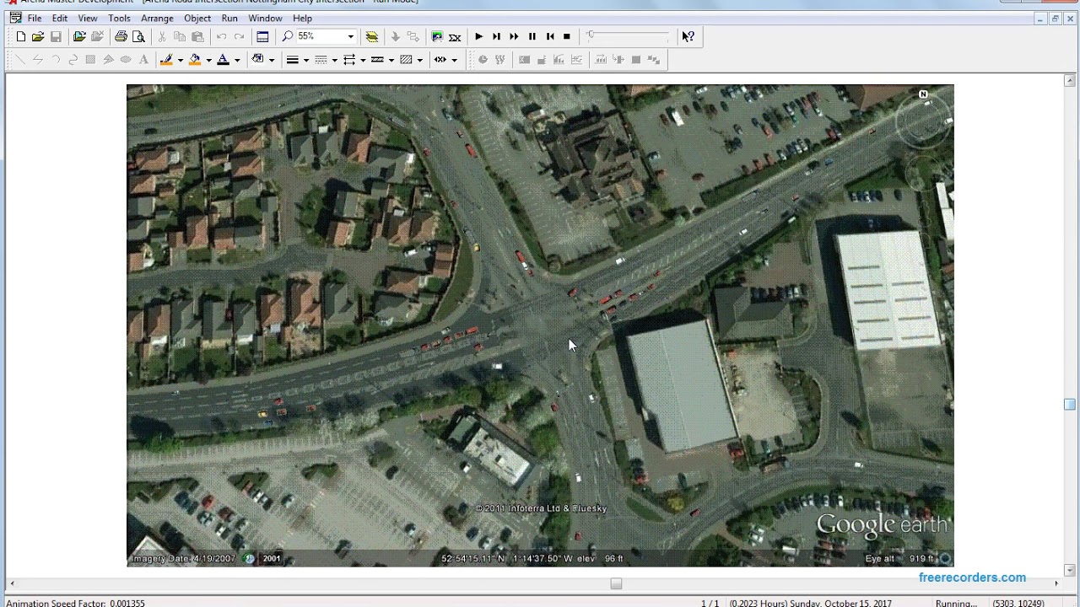Open the Run menu

click(229, 19)
